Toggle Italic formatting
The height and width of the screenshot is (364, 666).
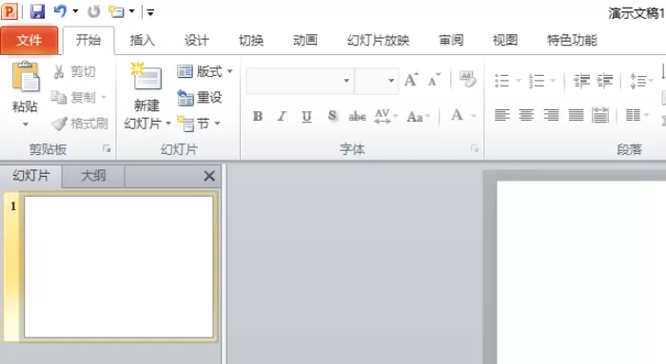[x=282, y=116]
